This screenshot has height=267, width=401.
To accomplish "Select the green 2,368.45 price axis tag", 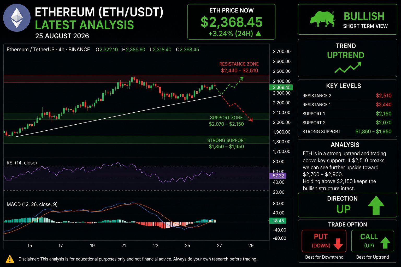I will [x=281, y=87].
